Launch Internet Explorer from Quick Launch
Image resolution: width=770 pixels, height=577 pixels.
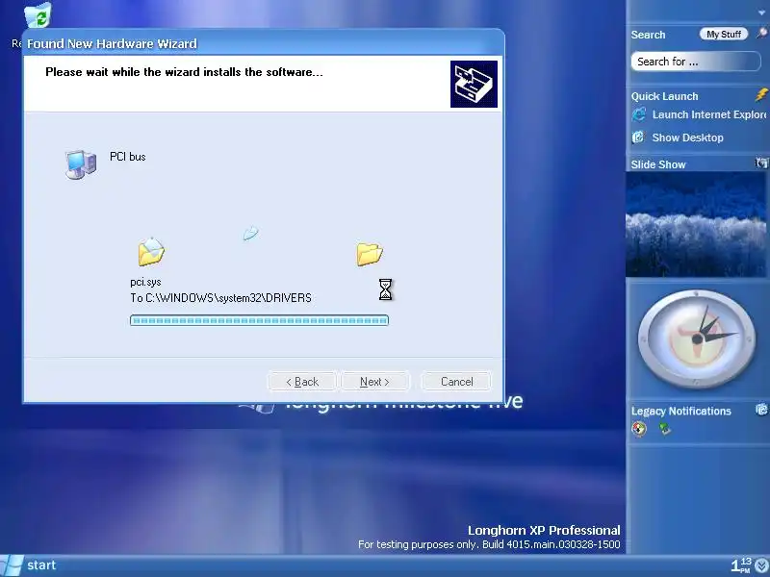[x=709, y=114]
